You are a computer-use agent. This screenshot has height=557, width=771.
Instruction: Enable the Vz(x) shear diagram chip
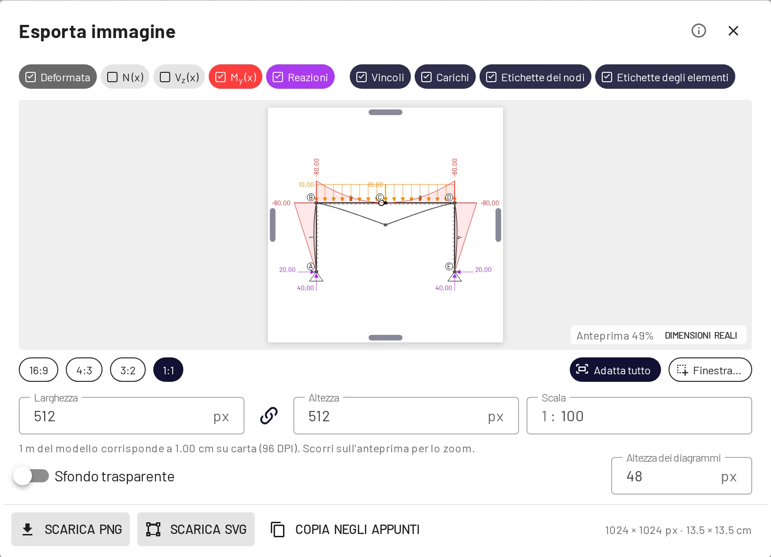179,77
